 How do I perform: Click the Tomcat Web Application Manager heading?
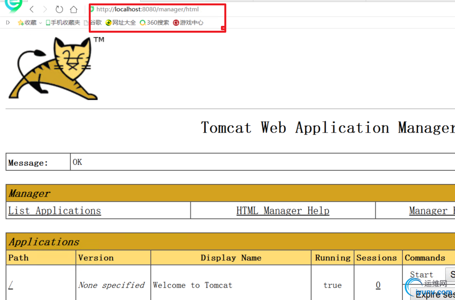(328, 128)
